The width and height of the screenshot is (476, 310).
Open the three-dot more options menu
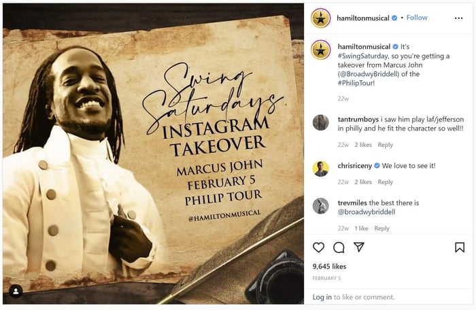(x=459, y=18)
